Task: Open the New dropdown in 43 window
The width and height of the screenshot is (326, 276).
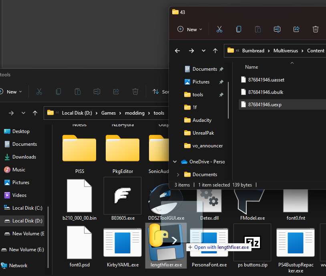Action: 190,29
